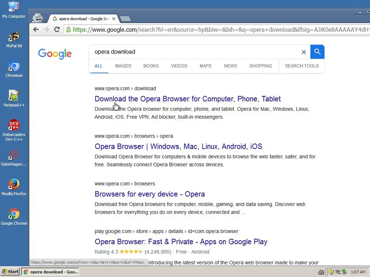Open Embarcadero Dev-C++ desktop shortcut
Screen dimensions: 370x277
click(14, 130)
